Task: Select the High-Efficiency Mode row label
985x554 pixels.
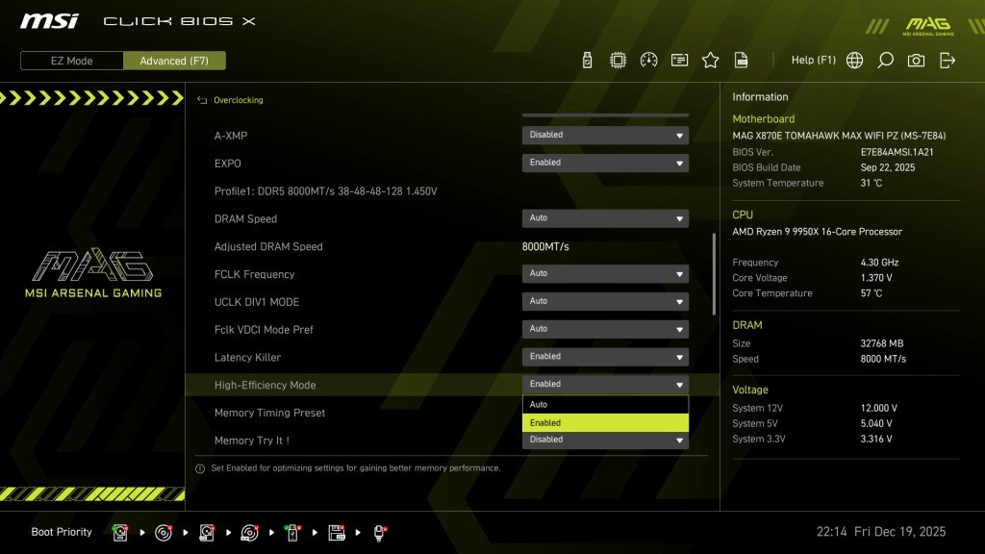Action: (265, 385)
